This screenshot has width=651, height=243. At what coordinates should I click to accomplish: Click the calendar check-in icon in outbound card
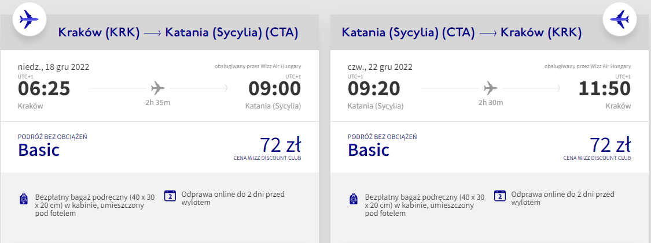(170, 196)
